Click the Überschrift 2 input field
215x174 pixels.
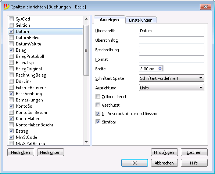click(171, 40)
